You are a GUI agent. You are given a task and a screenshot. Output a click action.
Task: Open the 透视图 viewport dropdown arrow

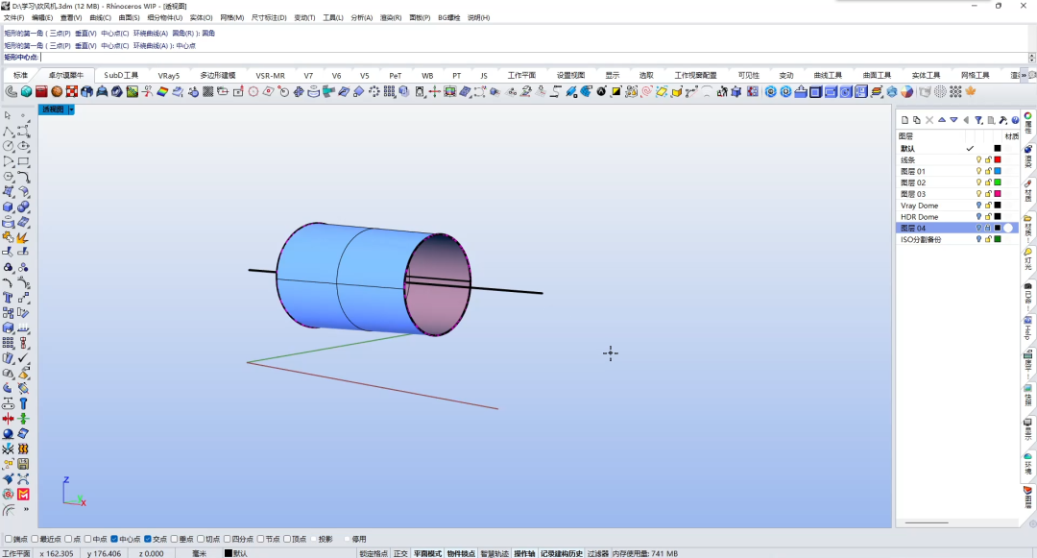[71, 109]
